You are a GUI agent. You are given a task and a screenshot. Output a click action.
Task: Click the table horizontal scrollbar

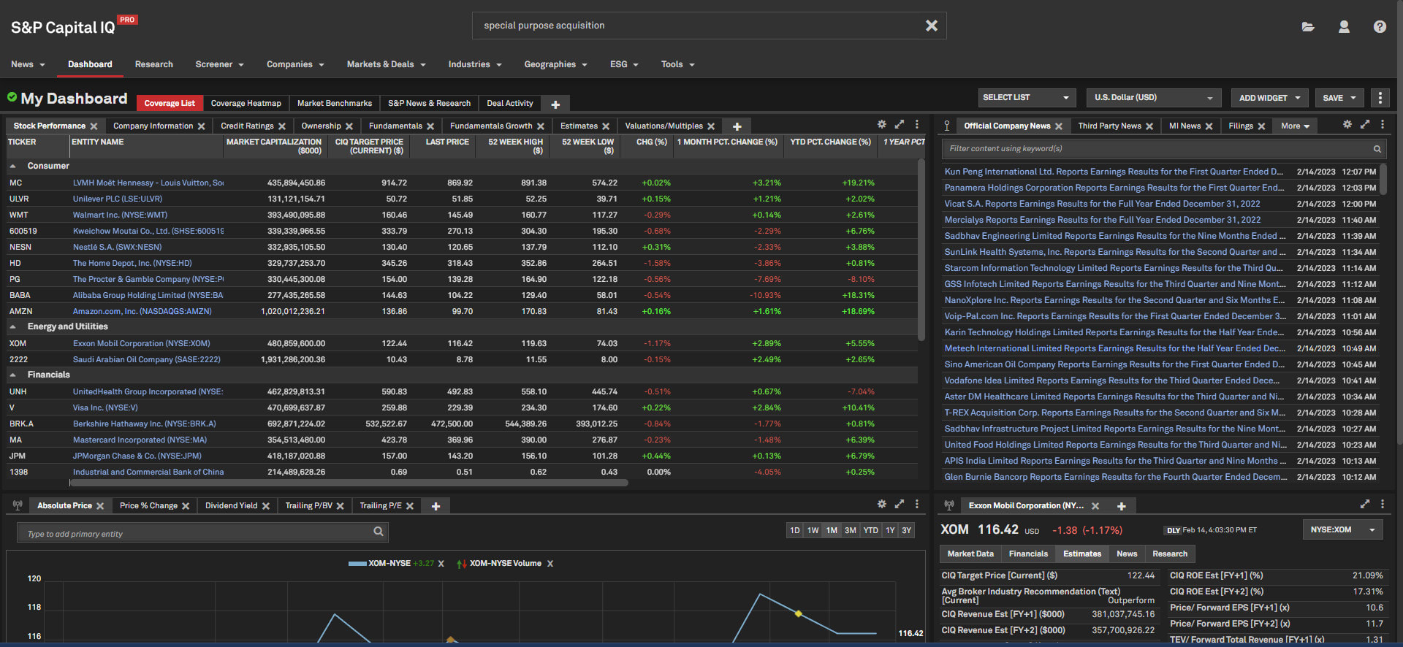[x=349, y=483]
